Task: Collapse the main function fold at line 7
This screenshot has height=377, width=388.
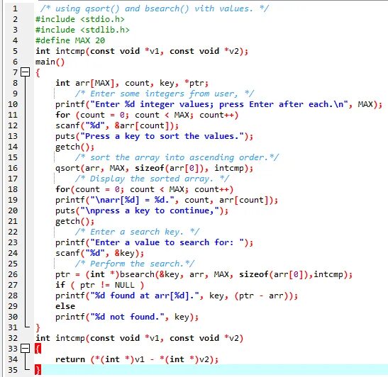Action: (25, 72)
